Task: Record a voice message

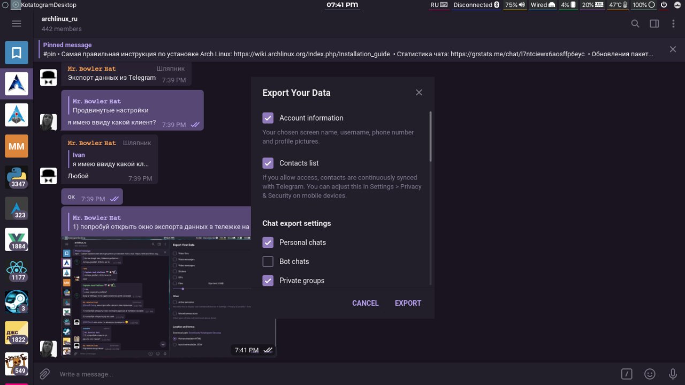Action: coord(673,374)
